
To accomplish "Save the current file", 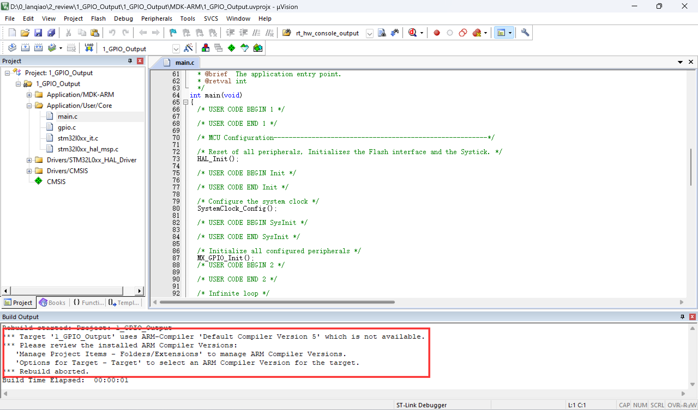I will click(38, 33).
